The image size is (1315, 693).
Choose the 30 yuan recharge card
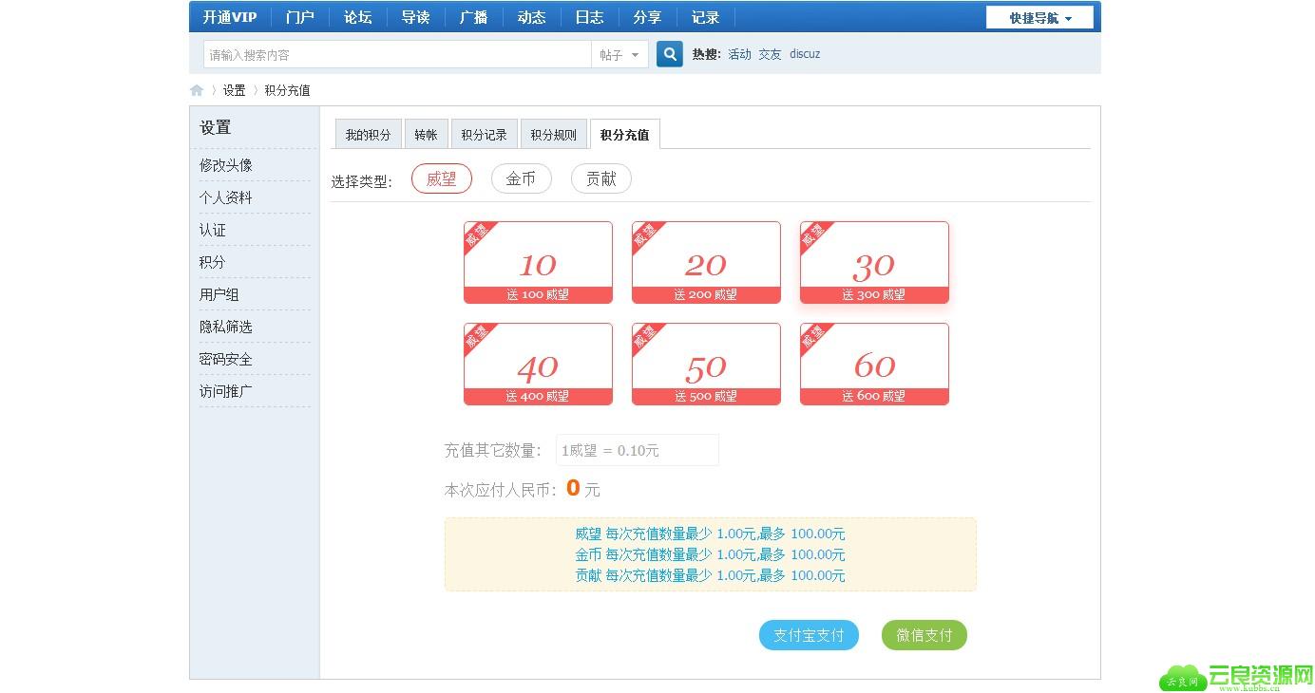click(874, 263)
